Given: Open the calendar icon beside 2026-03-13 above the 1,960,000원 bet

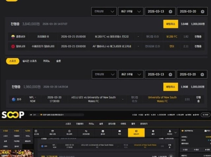Looking at the screenshot, I should [170, 74].
